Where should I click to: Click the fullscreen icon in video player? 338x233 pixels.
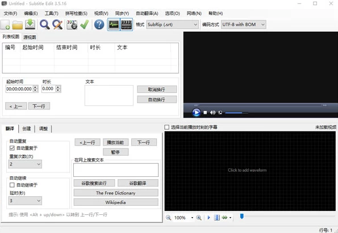(220, 112)
